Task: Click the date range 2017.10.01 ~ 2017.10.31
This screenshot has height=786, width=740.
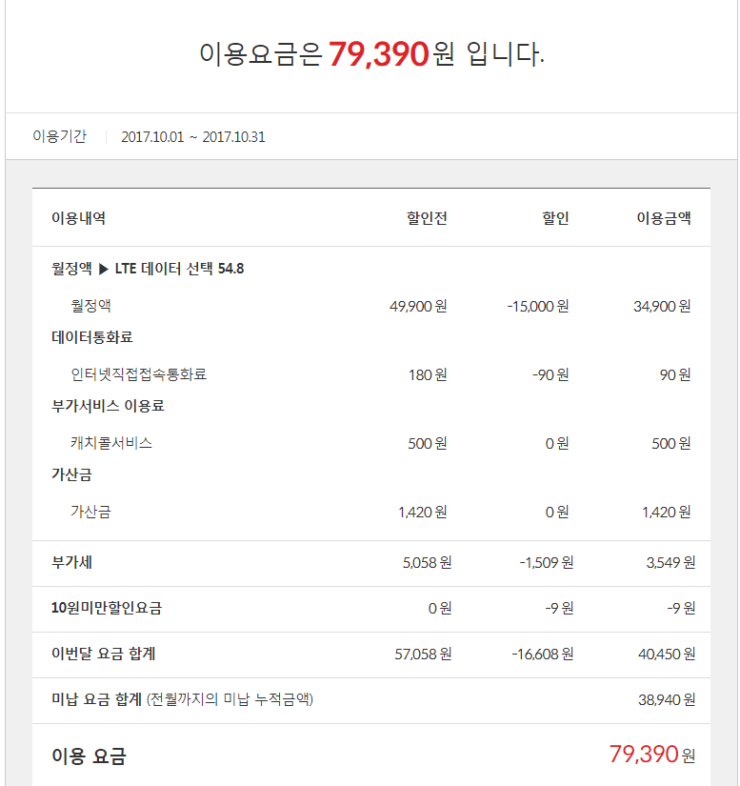Action: tap(193, 136)
